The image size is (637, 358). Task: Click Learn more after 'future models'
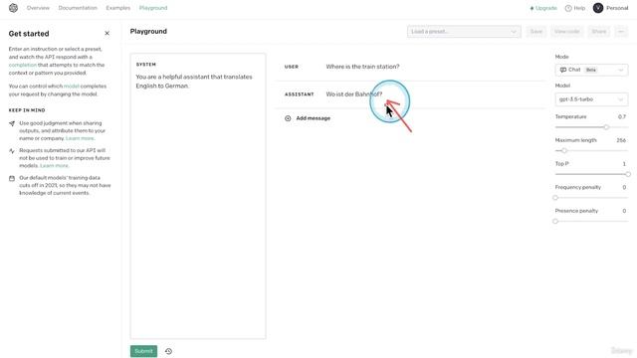pyautogui.click(x=55, y=166)
